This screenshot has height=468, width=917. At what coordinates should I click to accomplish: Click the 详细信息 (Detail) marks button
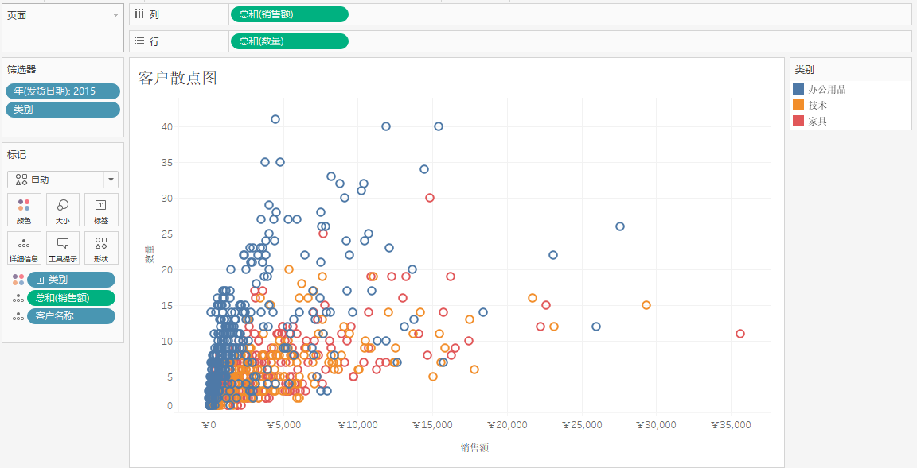[23, 248]
